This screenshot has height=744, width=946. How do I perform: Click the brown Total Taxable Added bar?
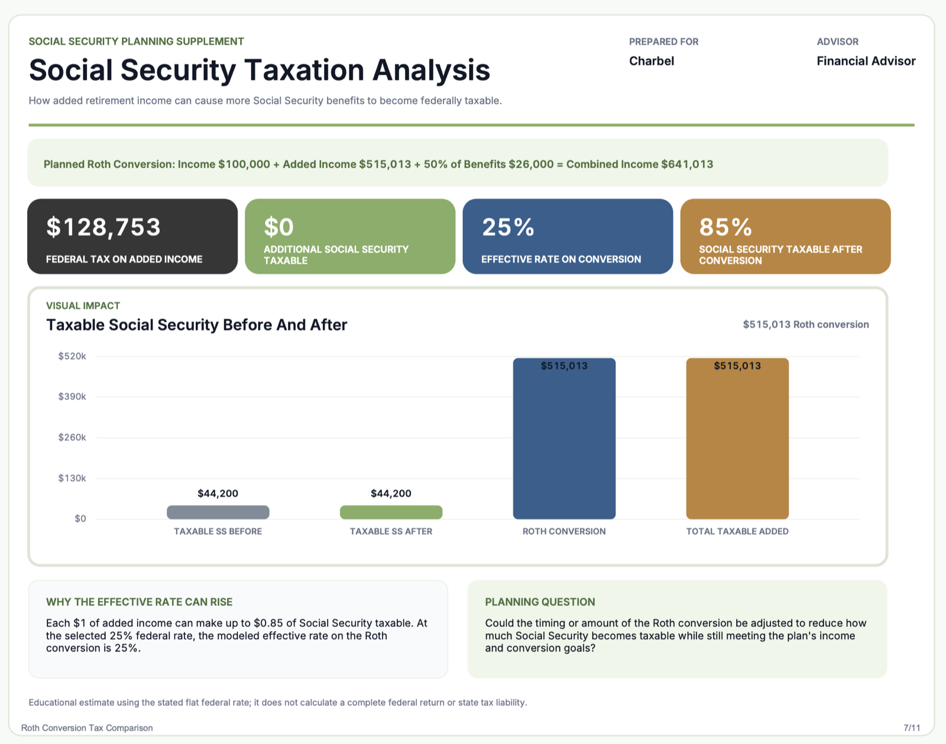pyautogui.click(x=737, y=439)
